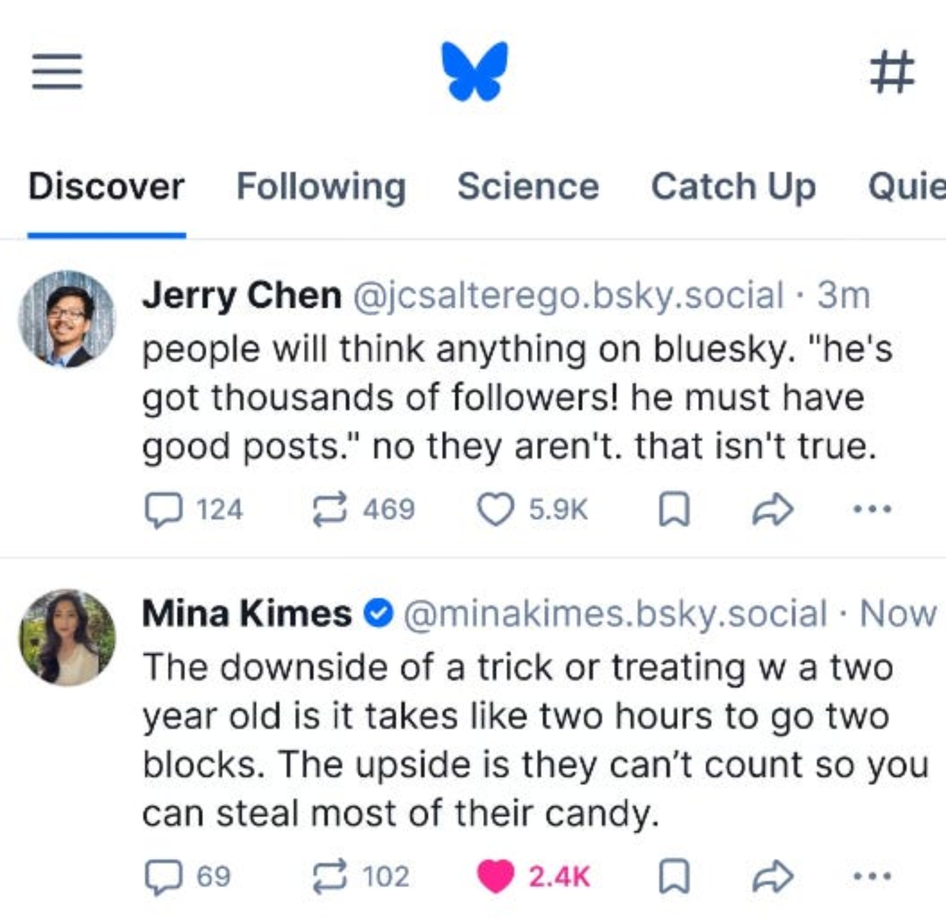Share Jerry Chen's post
Viewport: 946px width, 920px height.
click(x=772, y=509)
